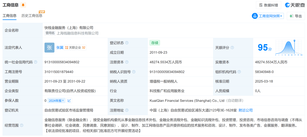Click the trend chart icon next to 2024年报
The width and height of the screenshot is (307, 137).
tap(69, 100)
